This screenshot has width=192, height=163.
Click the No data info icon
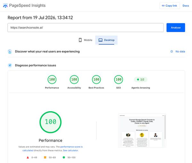click(x=172, y=51)
